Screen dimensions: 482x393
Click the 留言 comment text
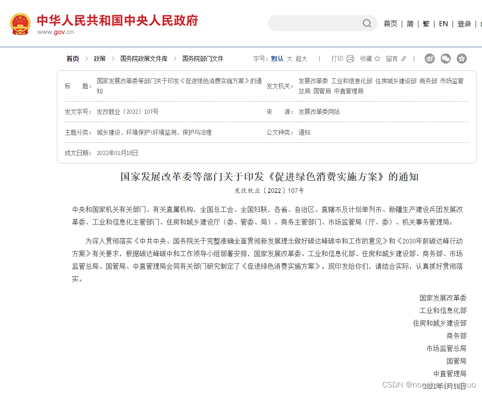tap(392, 59)
